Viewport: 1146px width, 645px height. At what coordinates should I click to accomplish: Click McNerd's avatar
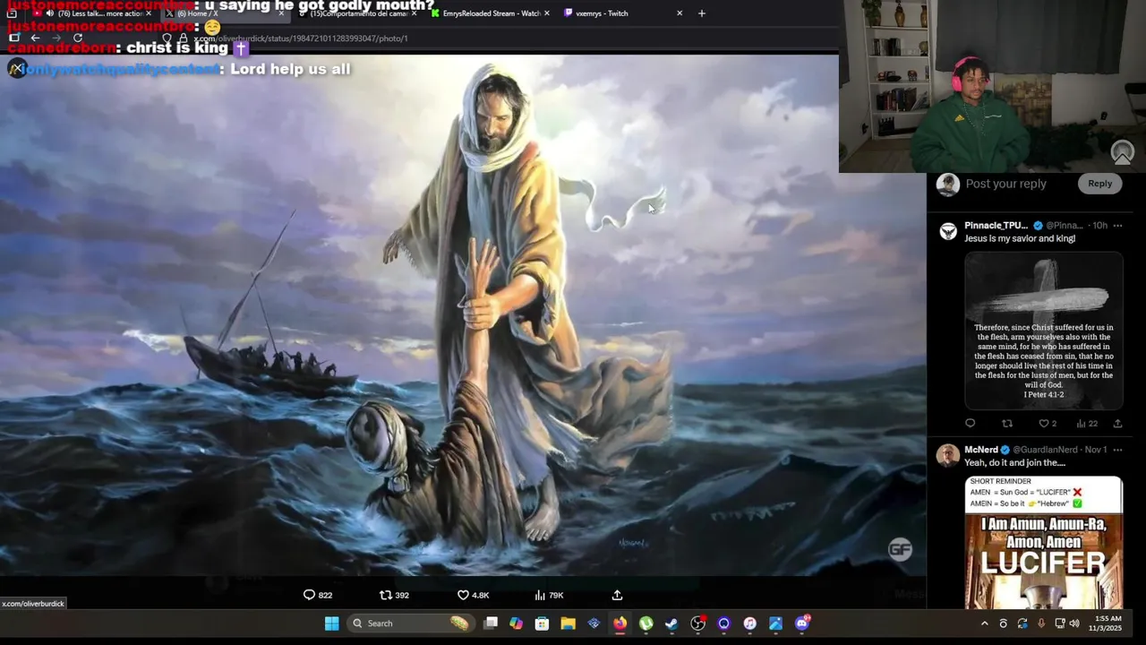[947, 455]
